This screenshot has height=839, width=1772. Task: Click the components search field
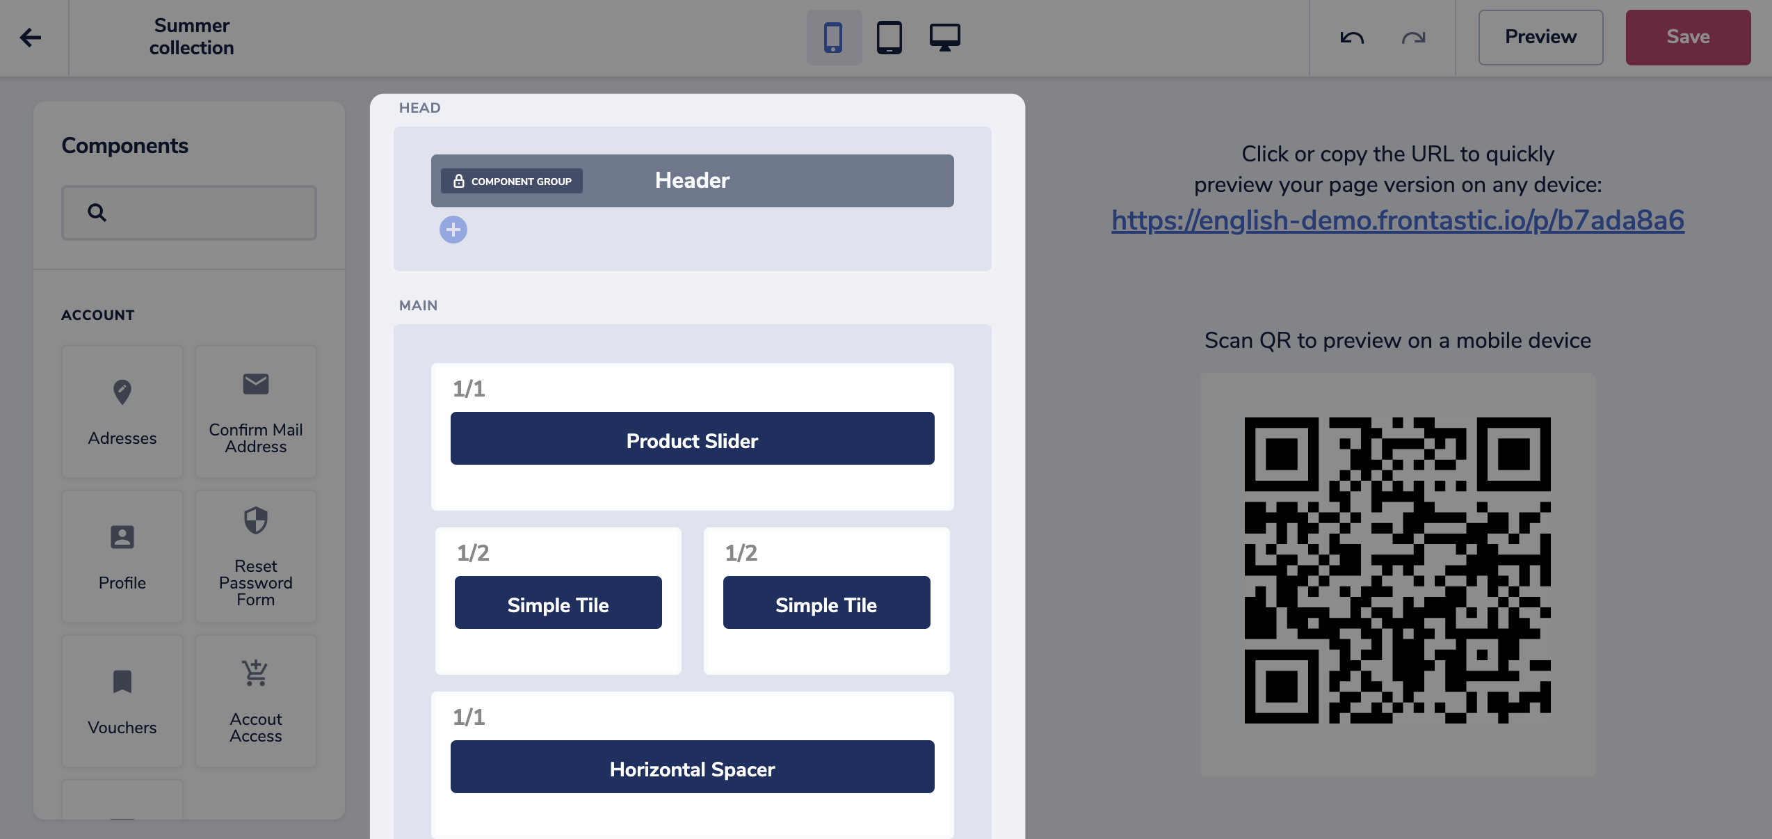[x=189, y=212]
